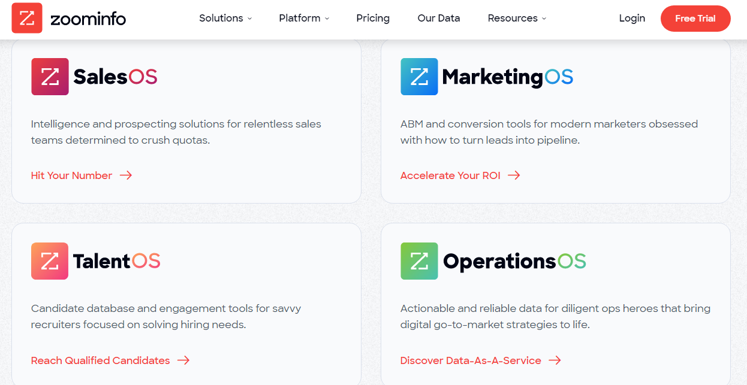Click the arrow after Discover Data-As-A-Service
Viewport: 747px width, 385px height.
click(x=555, y=360)
